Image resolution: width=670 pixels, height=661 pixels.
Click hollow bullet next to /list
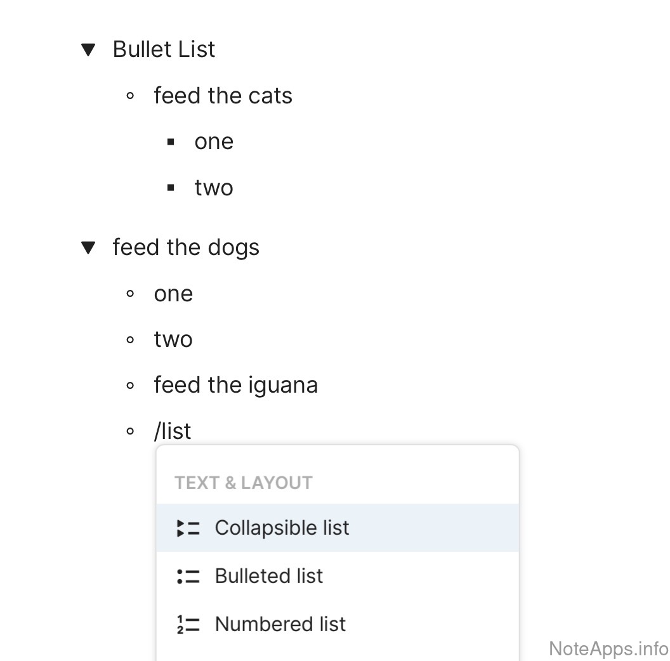pos(130,432)
